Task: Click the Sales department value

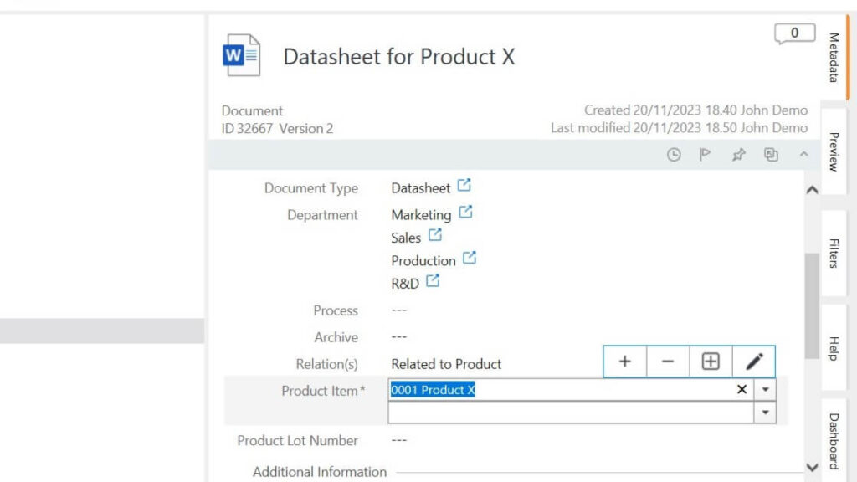Action: (x=406, y=238)
